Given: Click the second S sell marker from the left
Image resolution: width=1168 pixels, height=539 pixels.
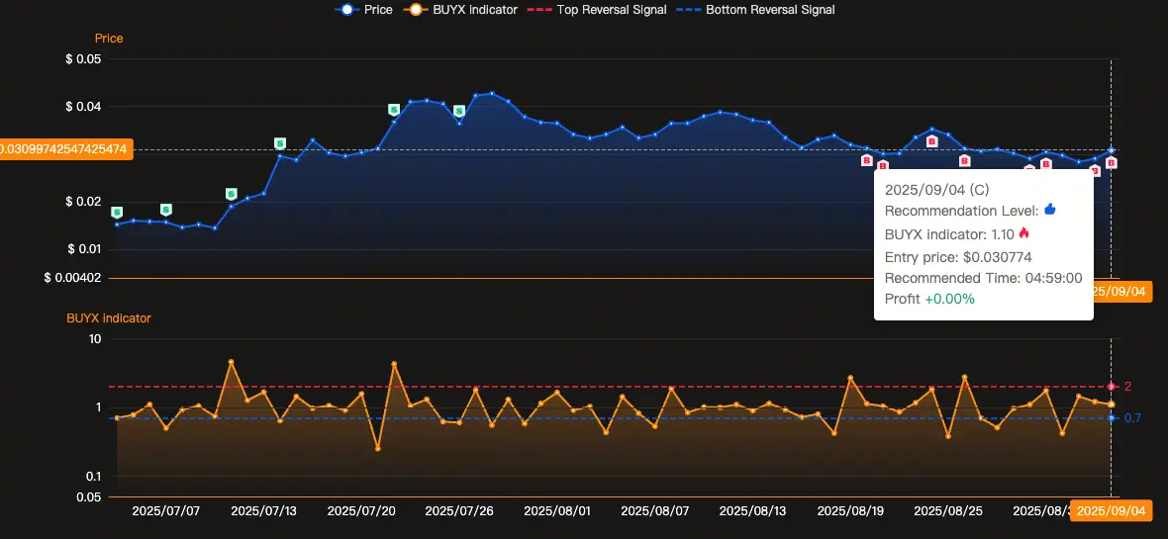Looking at the screenshot, I should [x=166, y=210].
